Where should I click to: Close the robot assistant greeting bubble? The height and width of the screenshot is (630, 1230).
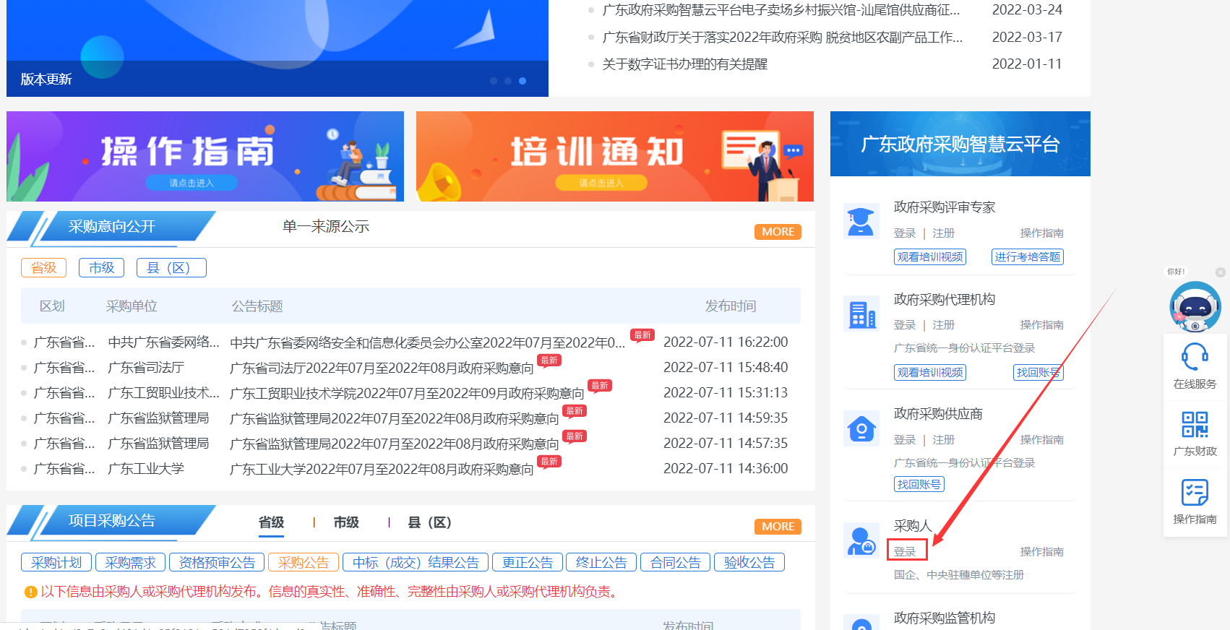pos(1220,272)
